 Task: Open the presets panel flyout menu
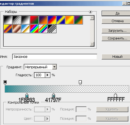tap(90, 12)
